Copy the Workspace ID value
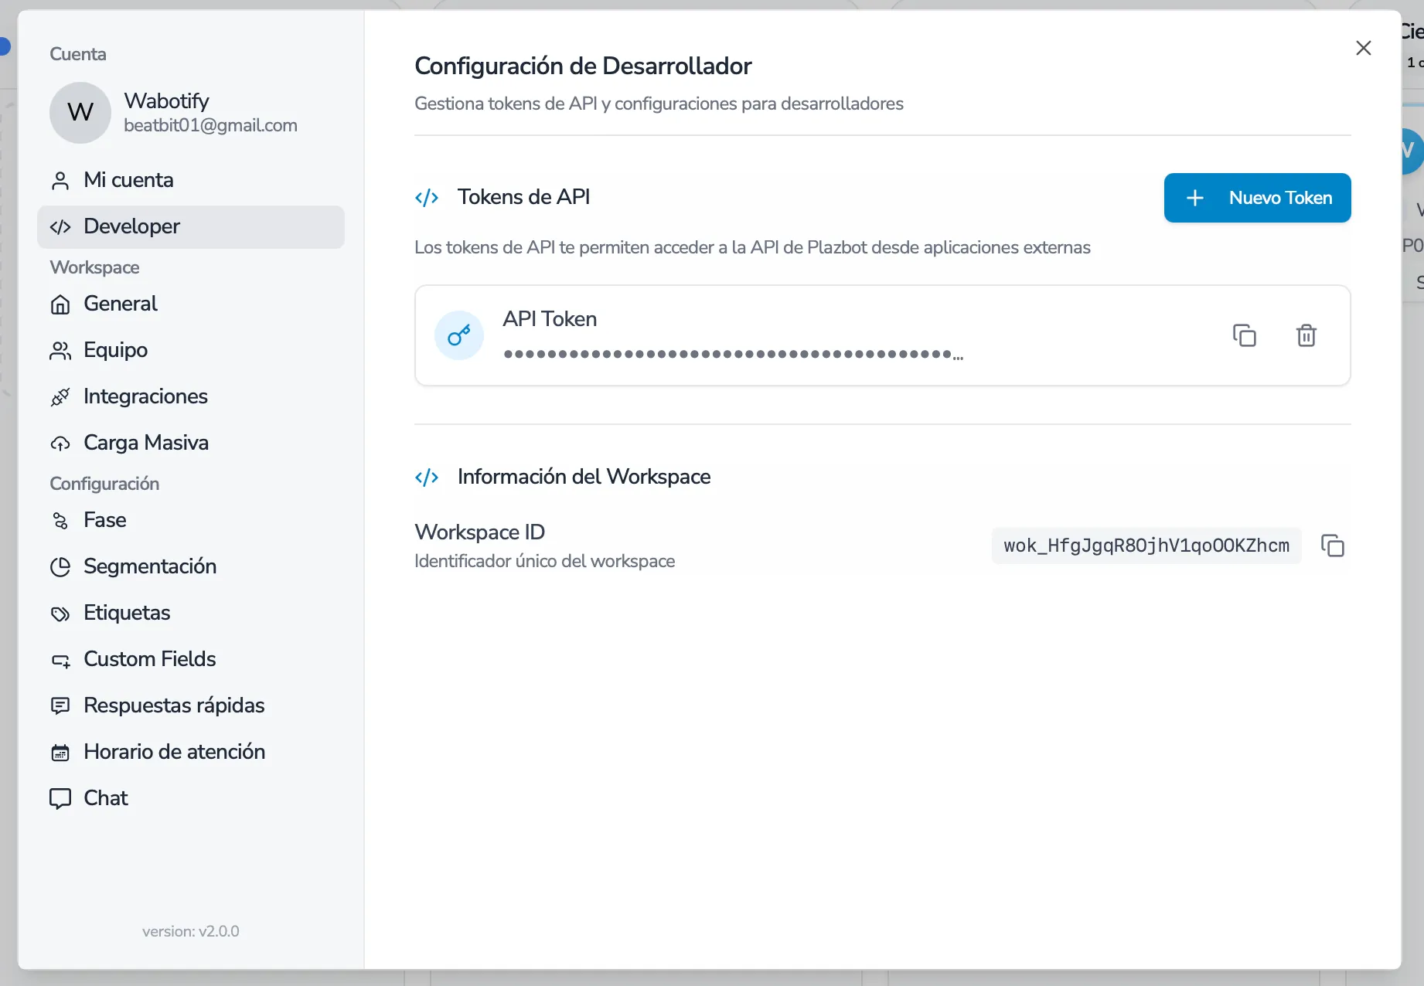This screenshot has width=1424, height=986. coord(1332,546)
